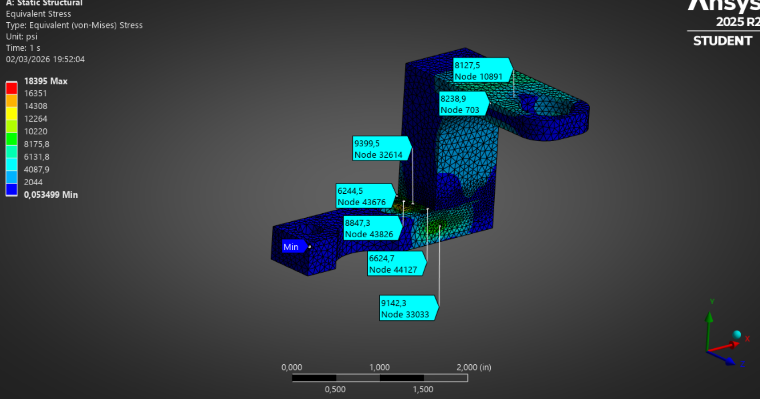Image resolution: width=760 pixels, height=399 pixels.
Task: Click the red X axis arrow of triad
Action: tap(724, 346)
